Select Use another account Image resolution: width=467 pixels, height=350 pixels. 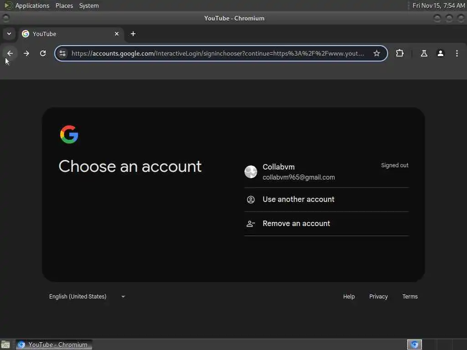pyautogui.click(x=327, y=200)
